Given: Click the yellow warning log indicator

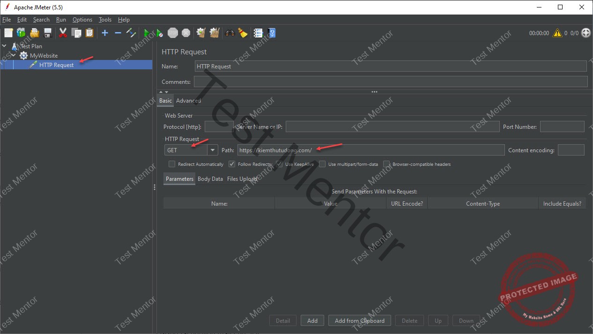Looking at the screenshot, I should pyautogui.click(x=557, y=33).
